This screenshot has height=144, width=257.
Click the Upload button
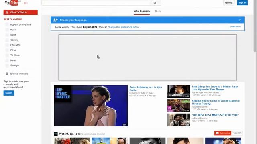coord(228,3)
